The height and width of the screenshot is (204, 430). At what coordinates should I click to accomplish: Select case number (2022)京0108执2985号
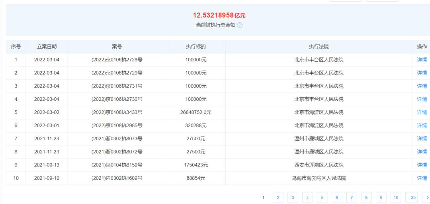(x=117, y=126)
